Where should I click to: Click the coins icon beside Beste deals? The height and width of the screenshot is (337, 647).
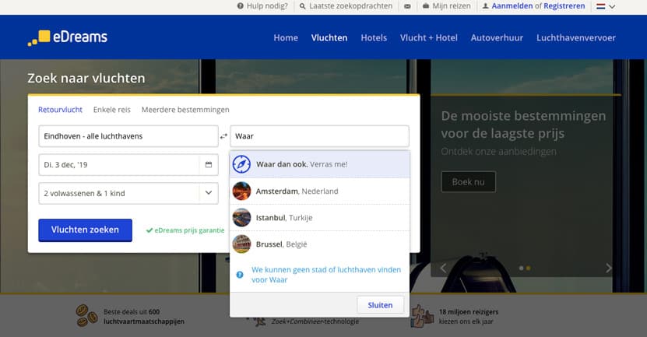(x=86, y=316)
